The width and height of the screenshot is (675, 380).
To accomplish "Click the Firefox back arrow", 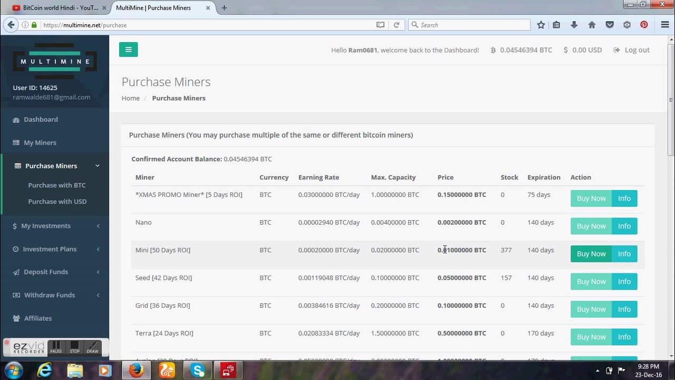I will tap(11, 25).
